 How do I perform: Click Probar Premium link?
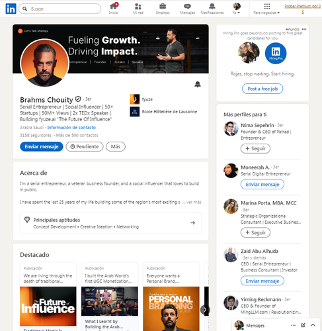(303, 9)
